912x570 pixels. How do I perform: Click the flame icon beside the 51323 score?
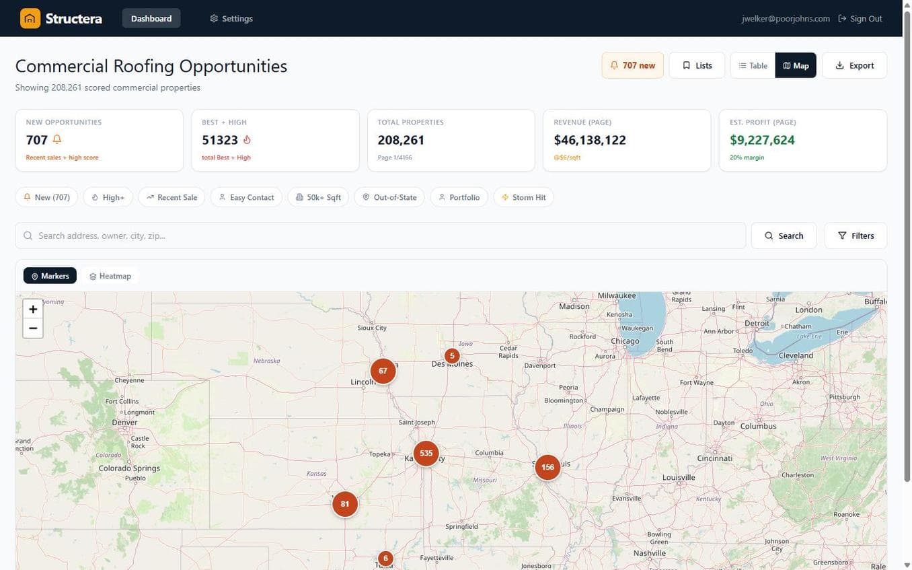coord(247,139)
